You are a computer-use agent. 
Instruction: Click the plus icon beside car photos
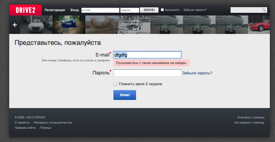pos(15,25)
